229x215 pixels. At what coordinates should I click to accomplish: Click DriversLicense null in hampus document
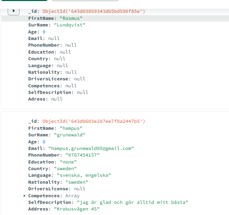(x=80, y=189)
